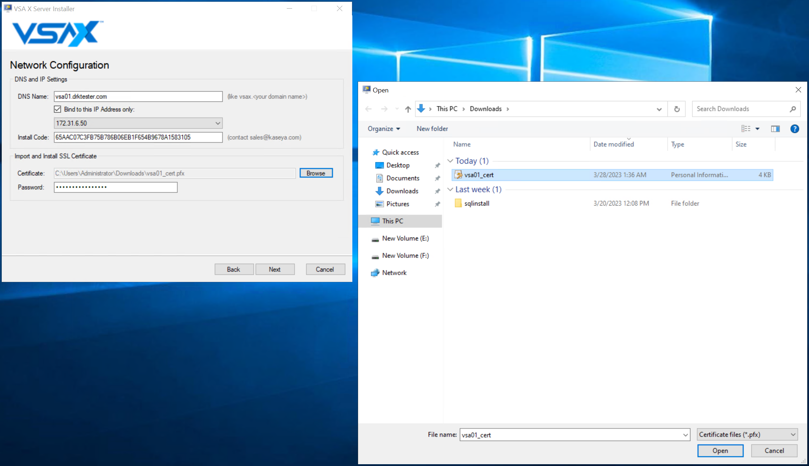The width and height of the screenshot is (809, 466).
Task: Go up one folder level arrow
Action: pos(408,109)
